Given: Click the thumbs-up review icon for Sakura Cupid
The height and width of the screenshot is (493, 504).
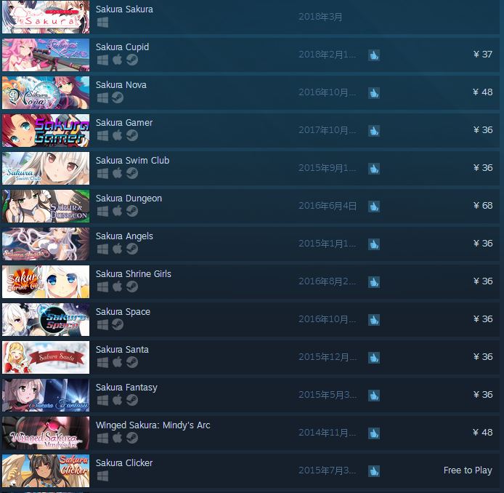Looking at the screenshot, I should (x=374, y=55).
